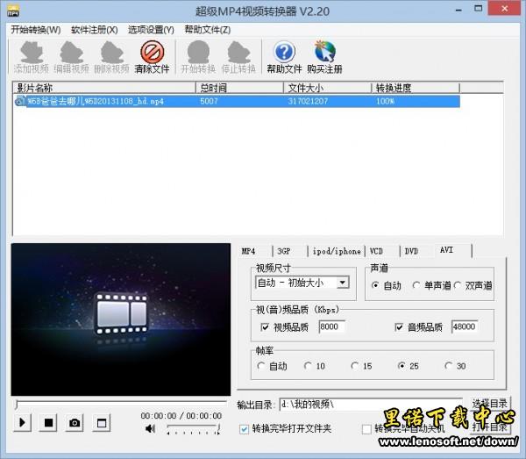Switch to the 3GP tab

click(x=290, y=251)
